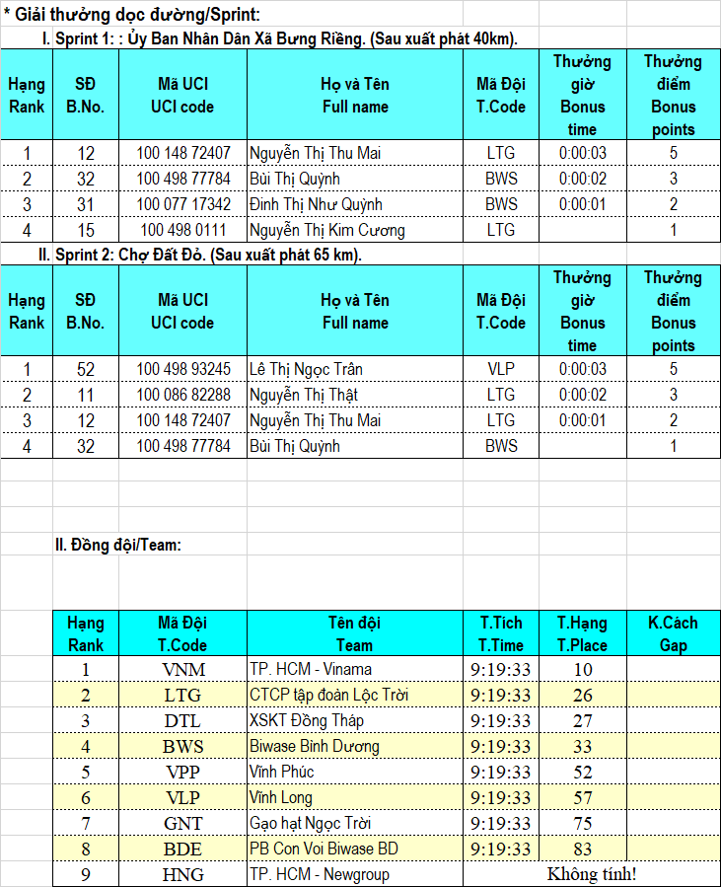Select UCI code 100 086 82288
721x887 pixels.
point(182,395)
